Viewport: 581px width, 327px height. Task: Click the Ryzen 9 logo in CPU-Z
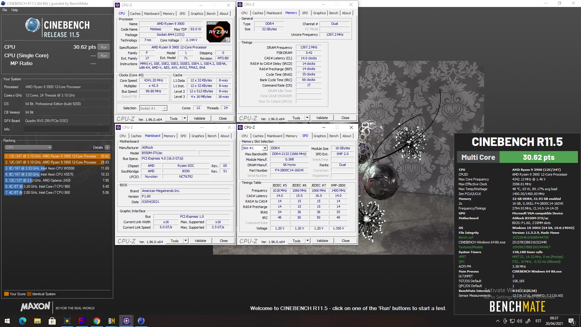coord(218,31)
